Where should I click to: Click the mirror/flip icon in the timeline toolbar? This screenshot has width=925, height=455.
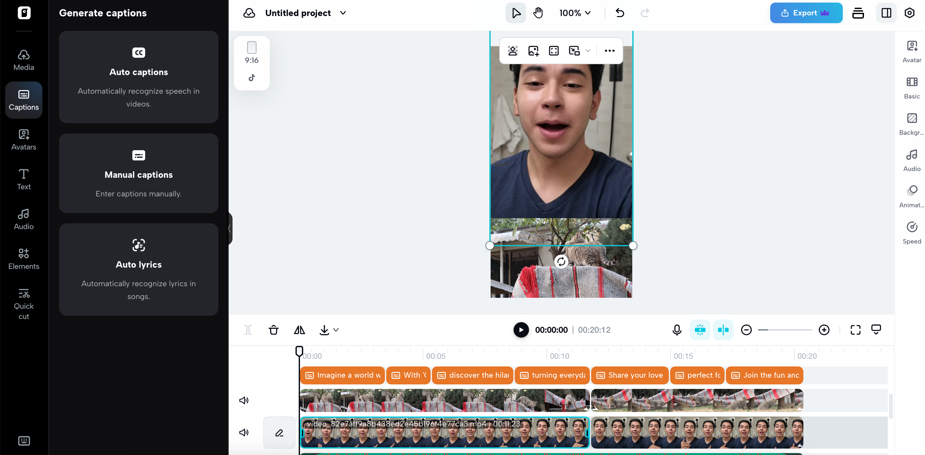(x=299, y=330)
